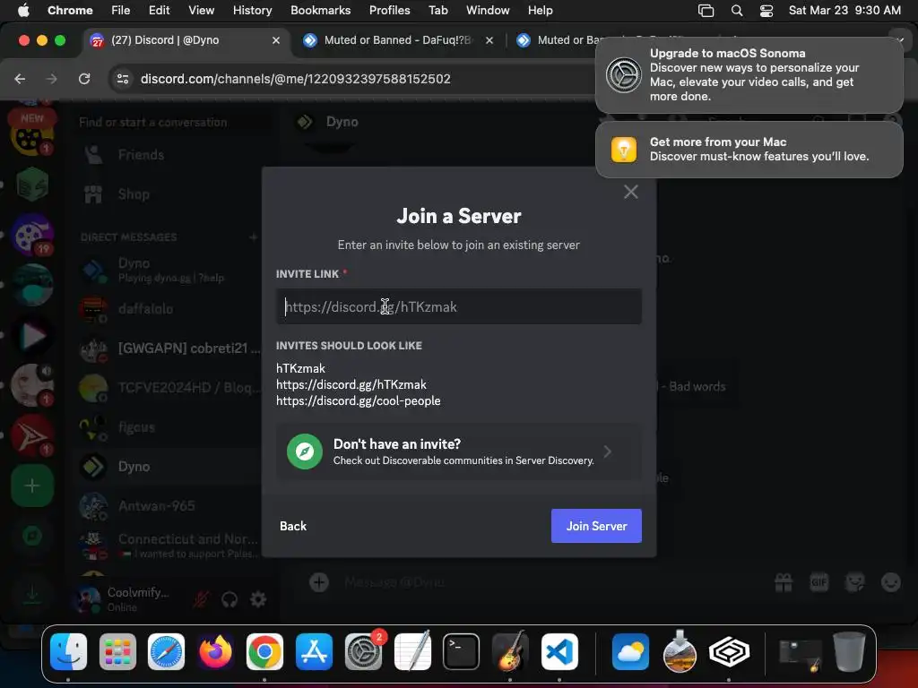Image resolution: width=918 pixels, height=688 pixels.
Task: Open the emoji picker
Action: 890,582
